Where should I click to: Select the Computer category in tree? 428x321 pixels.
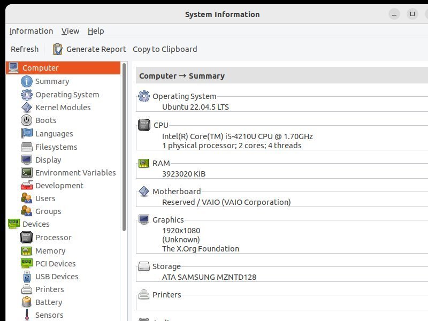point(41,68)
